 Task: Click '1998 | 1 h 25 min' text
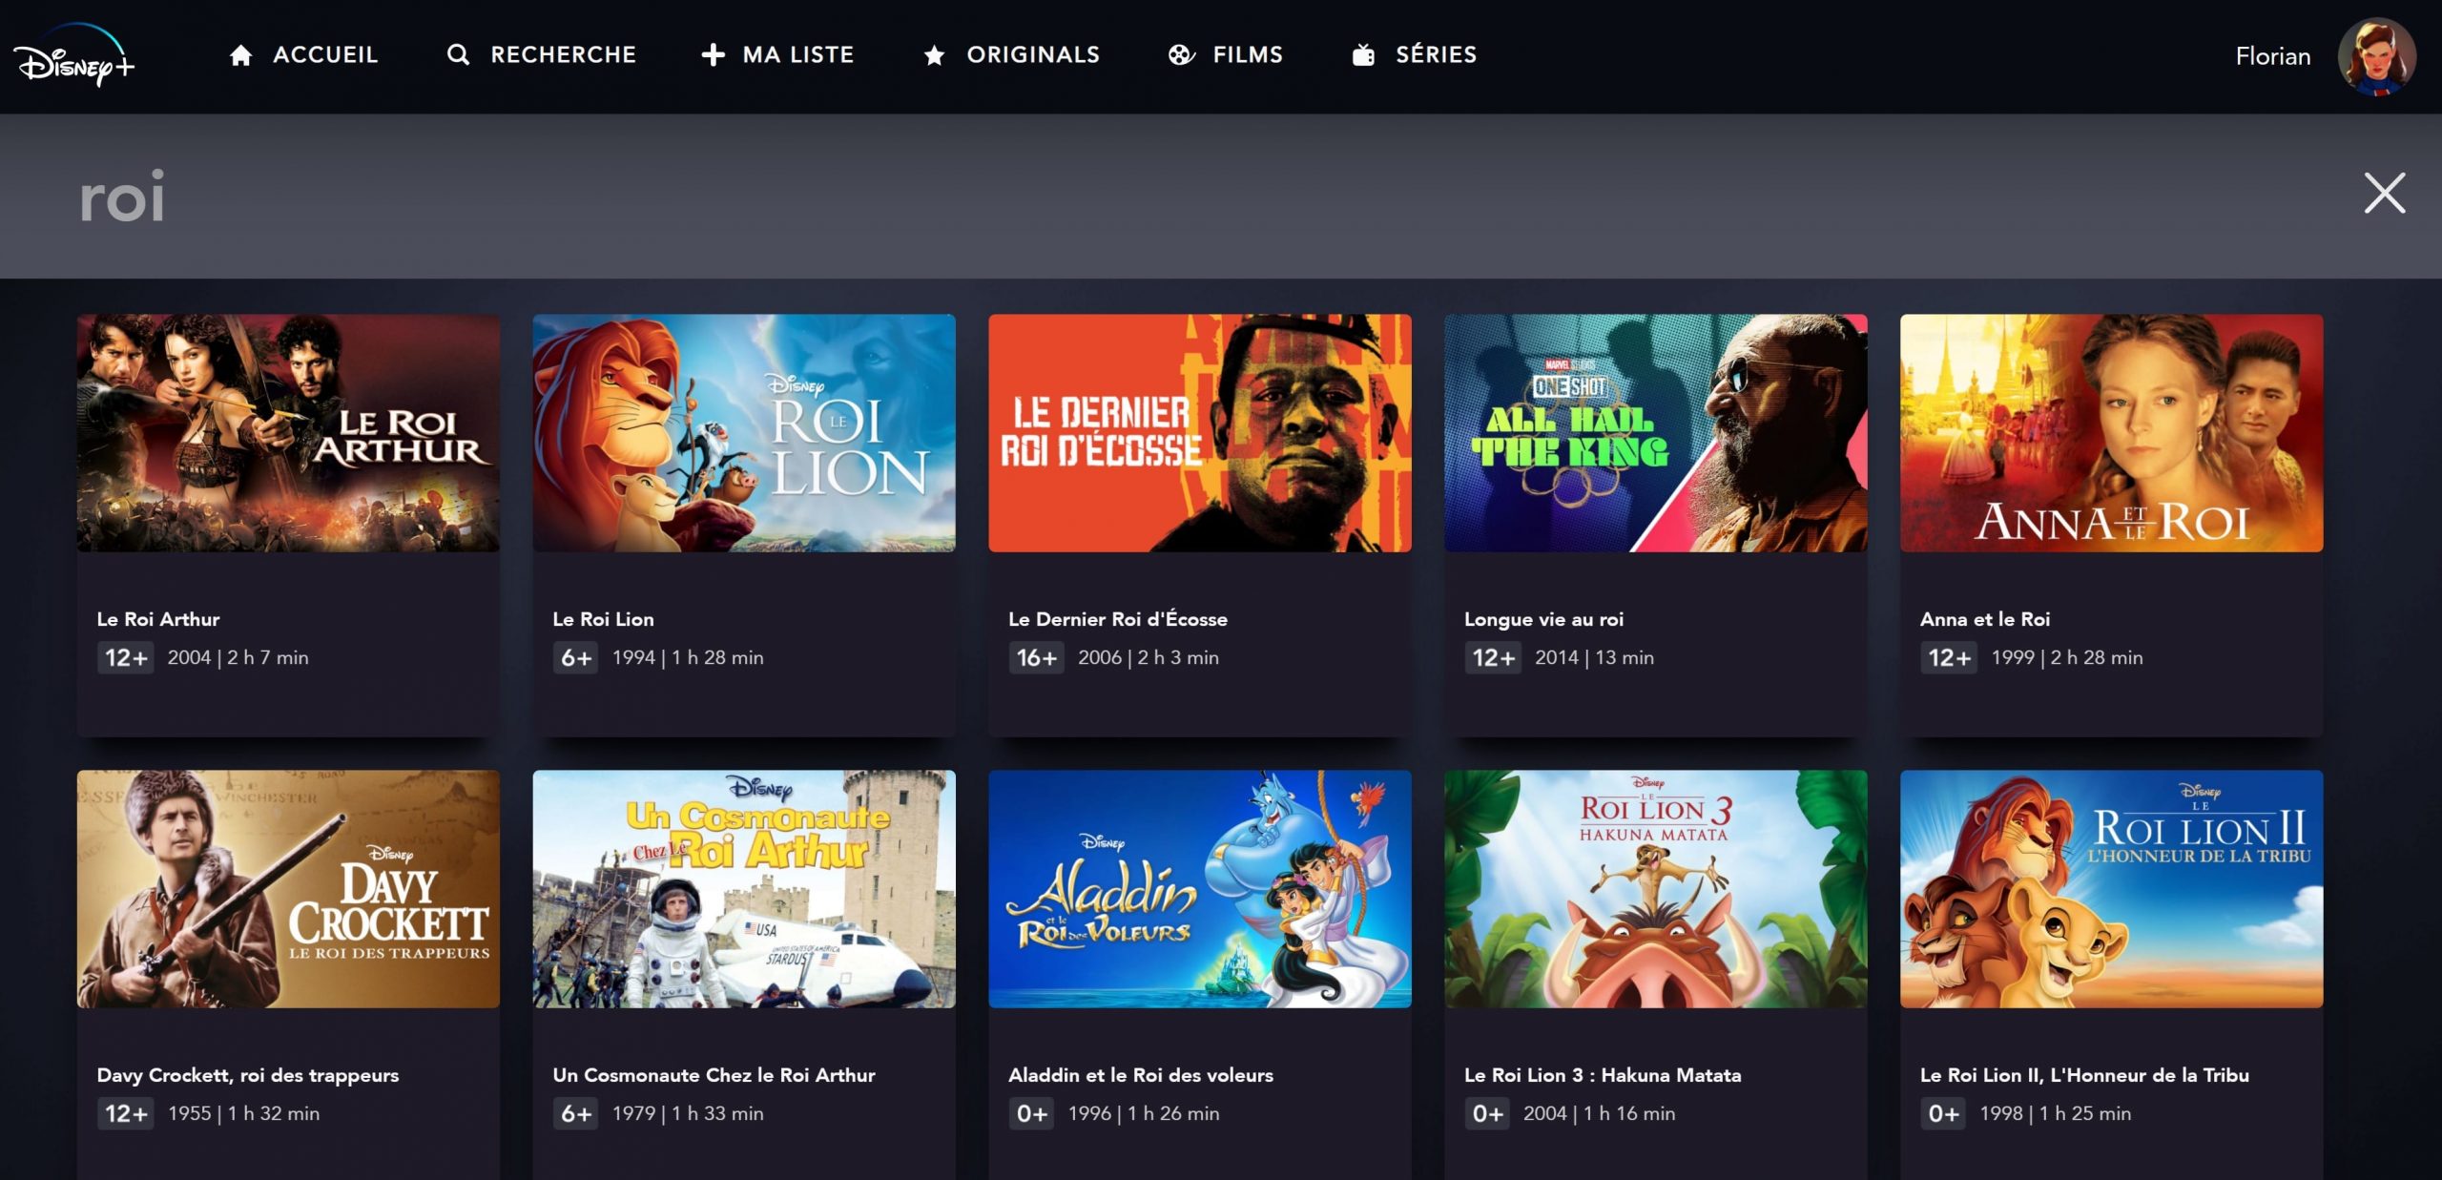[x=2056, y=1113]
